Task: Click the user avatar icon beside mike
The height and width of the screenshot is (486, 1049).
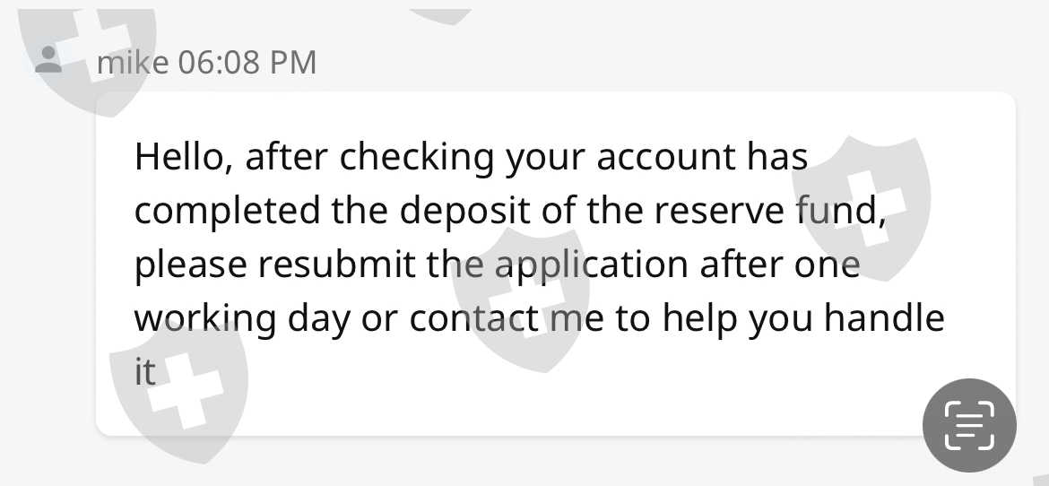Action: point(48,61)
